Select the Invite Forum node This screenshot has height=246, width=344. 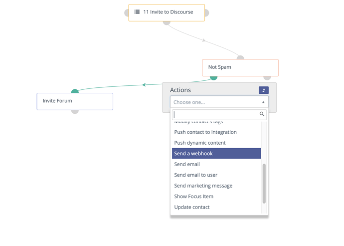[75, 101]
